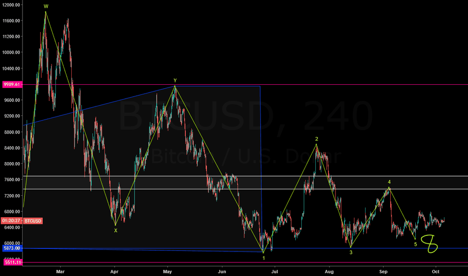Screen dimensions: 468x276
Task: Click the 9200.00 price axis value
Action: tap(12, 116)
